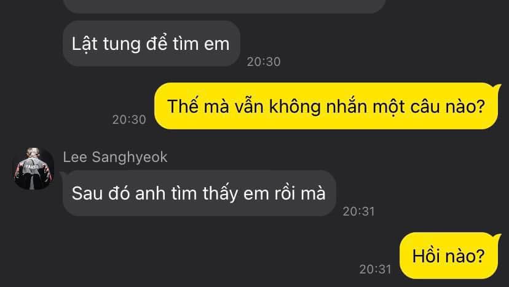Select the message 'Lật tung để tìm em'
Screen dimensions: 509x287
(x=151, y=44)
